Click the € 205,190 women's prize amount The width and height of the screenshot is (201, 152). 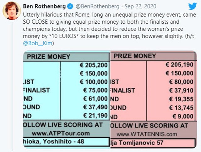tap(179, 65)
